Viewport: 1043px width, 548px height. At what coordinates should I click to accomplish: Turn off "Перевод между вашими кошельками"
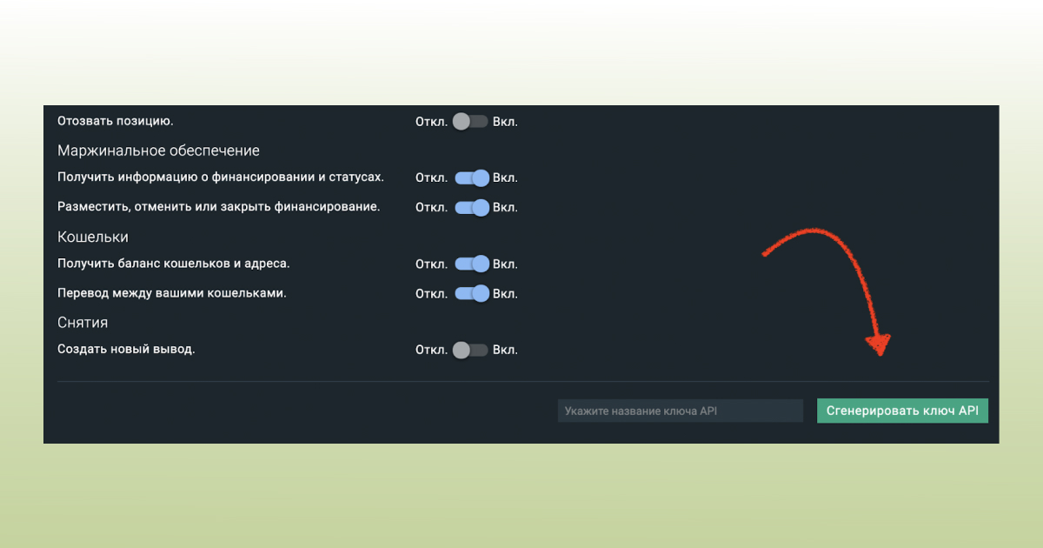coord(470,293)
